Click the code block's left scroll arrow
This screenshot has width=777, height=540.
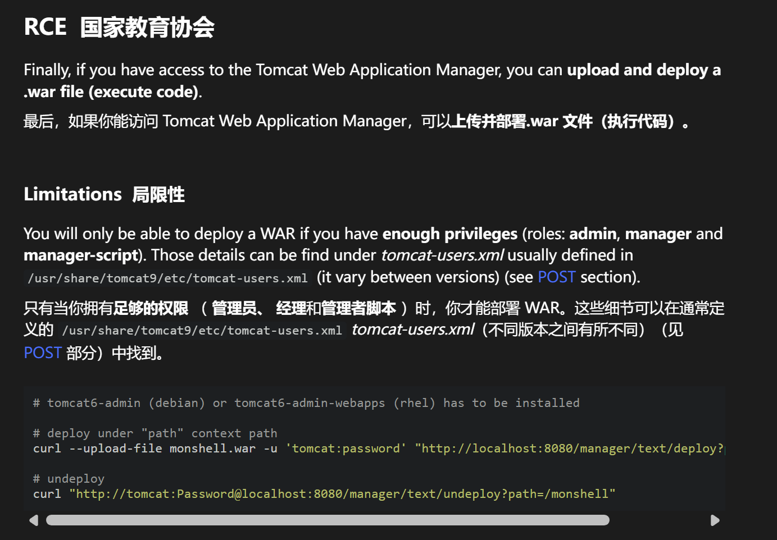pyautogui.click(x=34, y=520)
